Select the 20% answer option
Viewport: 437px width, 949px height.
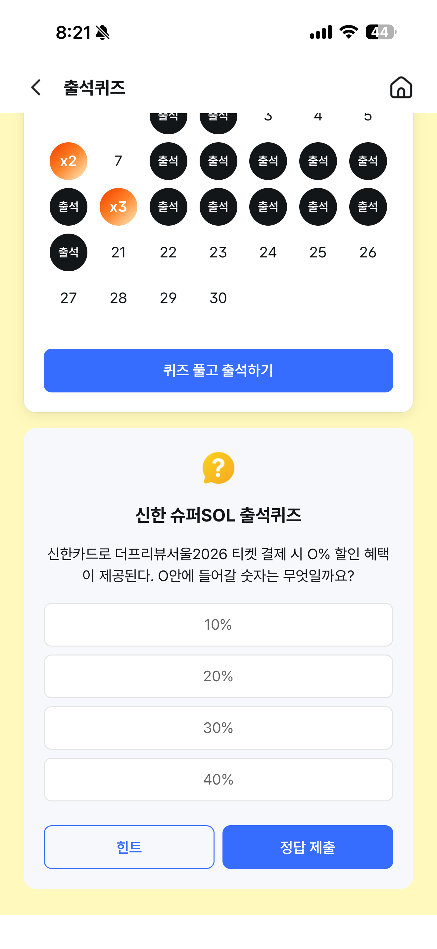218,676
